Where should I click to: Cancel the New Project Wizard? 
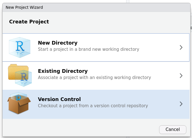click(x=173, y=130)
